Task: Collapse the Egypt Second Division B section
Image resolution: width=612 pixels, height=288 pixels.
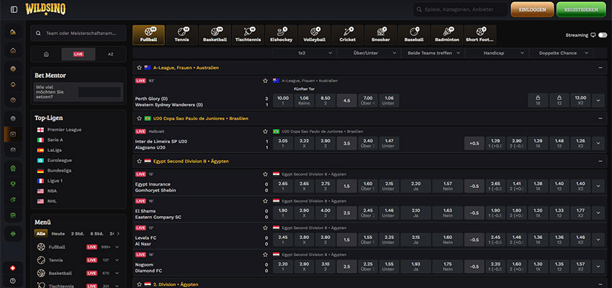Action: pyautogui.click(x=600, y=161)
